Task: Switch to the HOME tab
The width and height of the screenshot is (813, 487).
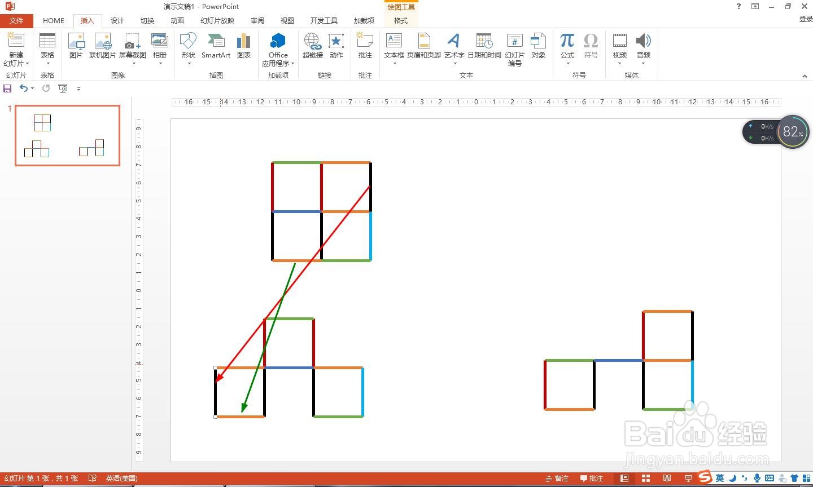Action: point(54,20)
